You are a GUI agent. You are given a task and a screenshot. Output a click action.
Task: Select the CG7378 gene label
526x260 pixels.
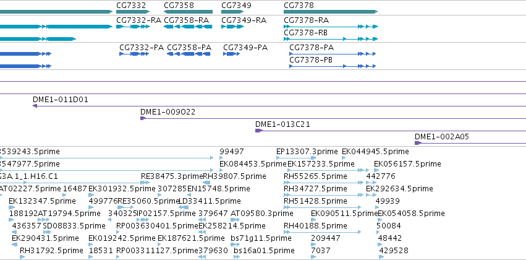click(x=299, y=6)
